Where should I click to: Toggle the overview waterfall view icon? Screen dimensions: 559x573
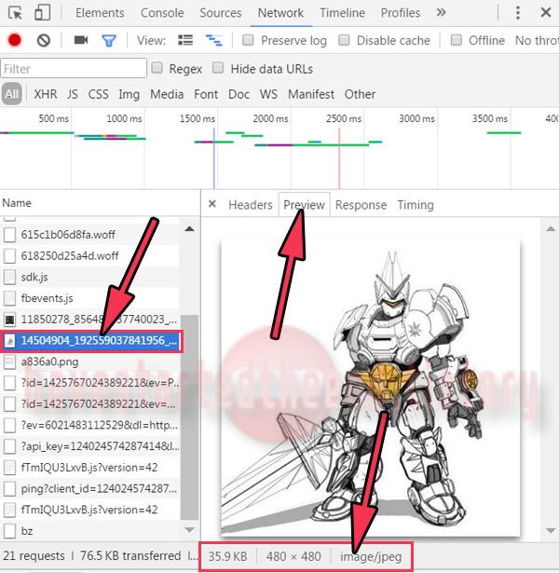tap(214, 40)
